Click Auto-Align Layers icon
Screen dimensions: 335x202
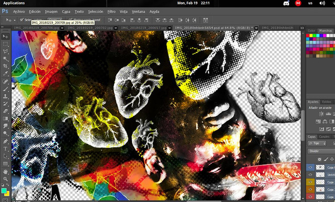point(205,20)
